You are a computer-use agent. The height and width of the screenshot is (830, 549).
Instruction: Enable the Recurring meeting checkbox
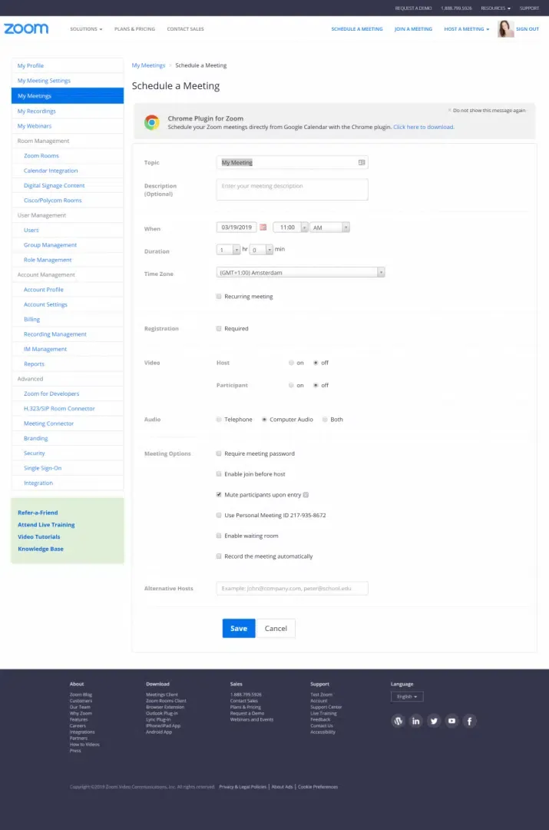pyautogui.click(x=219, y=296)
